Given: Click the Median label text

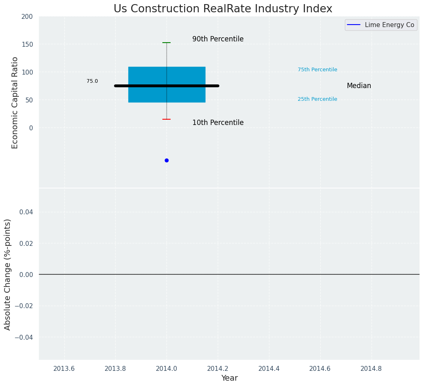Looking at the screenshot, I should [359, 86].
